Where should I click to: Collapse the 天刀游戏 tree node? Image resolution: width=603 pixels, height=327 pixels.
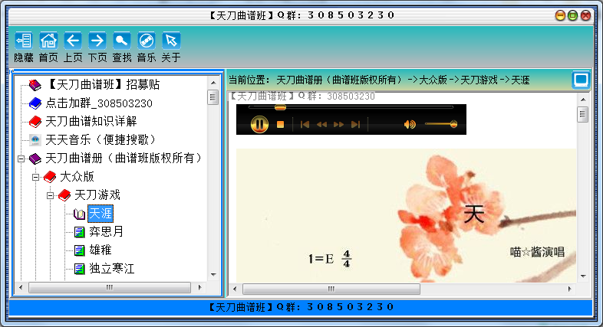click(50, 195)
